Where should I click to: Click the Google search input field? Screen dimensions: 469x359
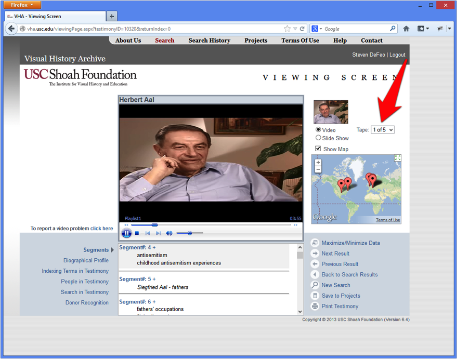click(x=356, y=29)
